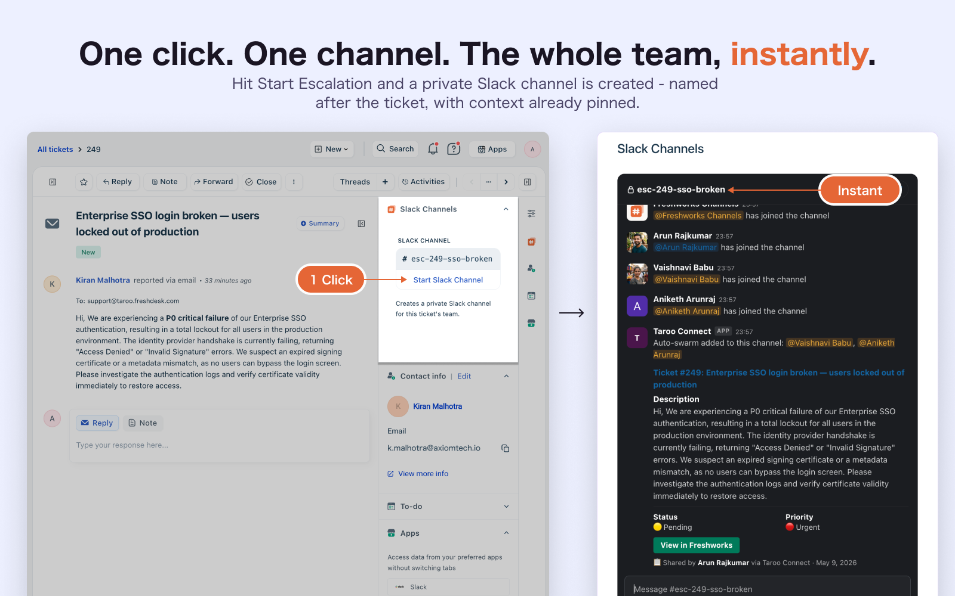
Task: Focus the Type your response here field
Action: [220, 445]
